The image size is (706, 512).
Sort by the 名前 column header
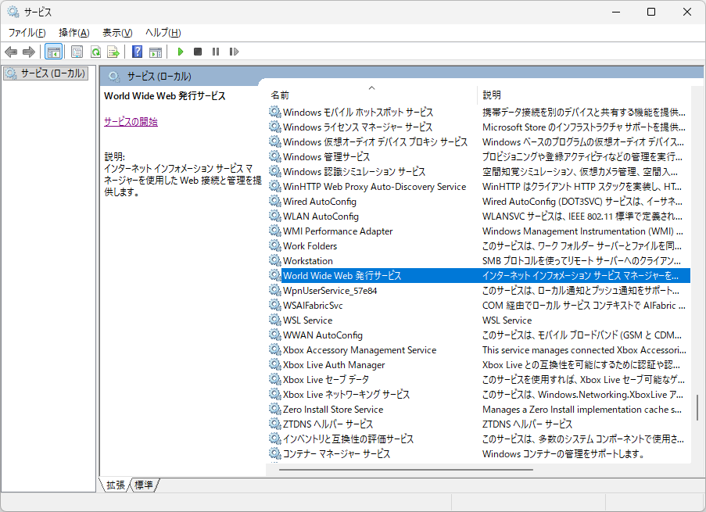pos(372,95)
